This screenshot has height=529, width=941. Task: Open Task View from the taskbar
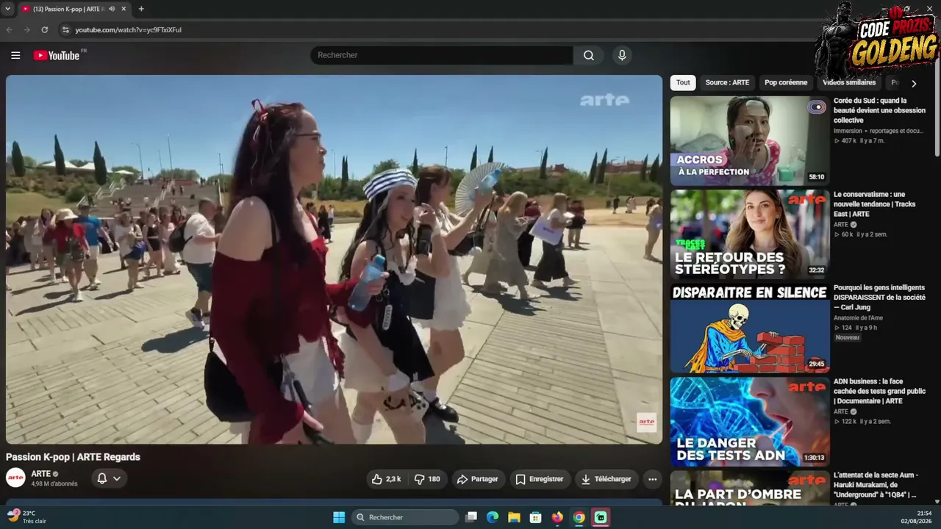point(471,517)
